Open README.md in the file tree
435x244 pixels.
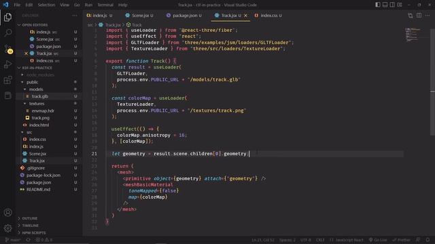click(x=49, y=190)
